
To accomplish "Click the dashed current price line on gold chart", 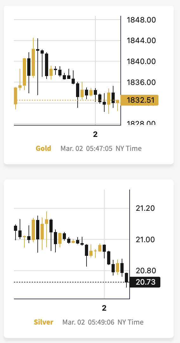I will pos(67,100).
